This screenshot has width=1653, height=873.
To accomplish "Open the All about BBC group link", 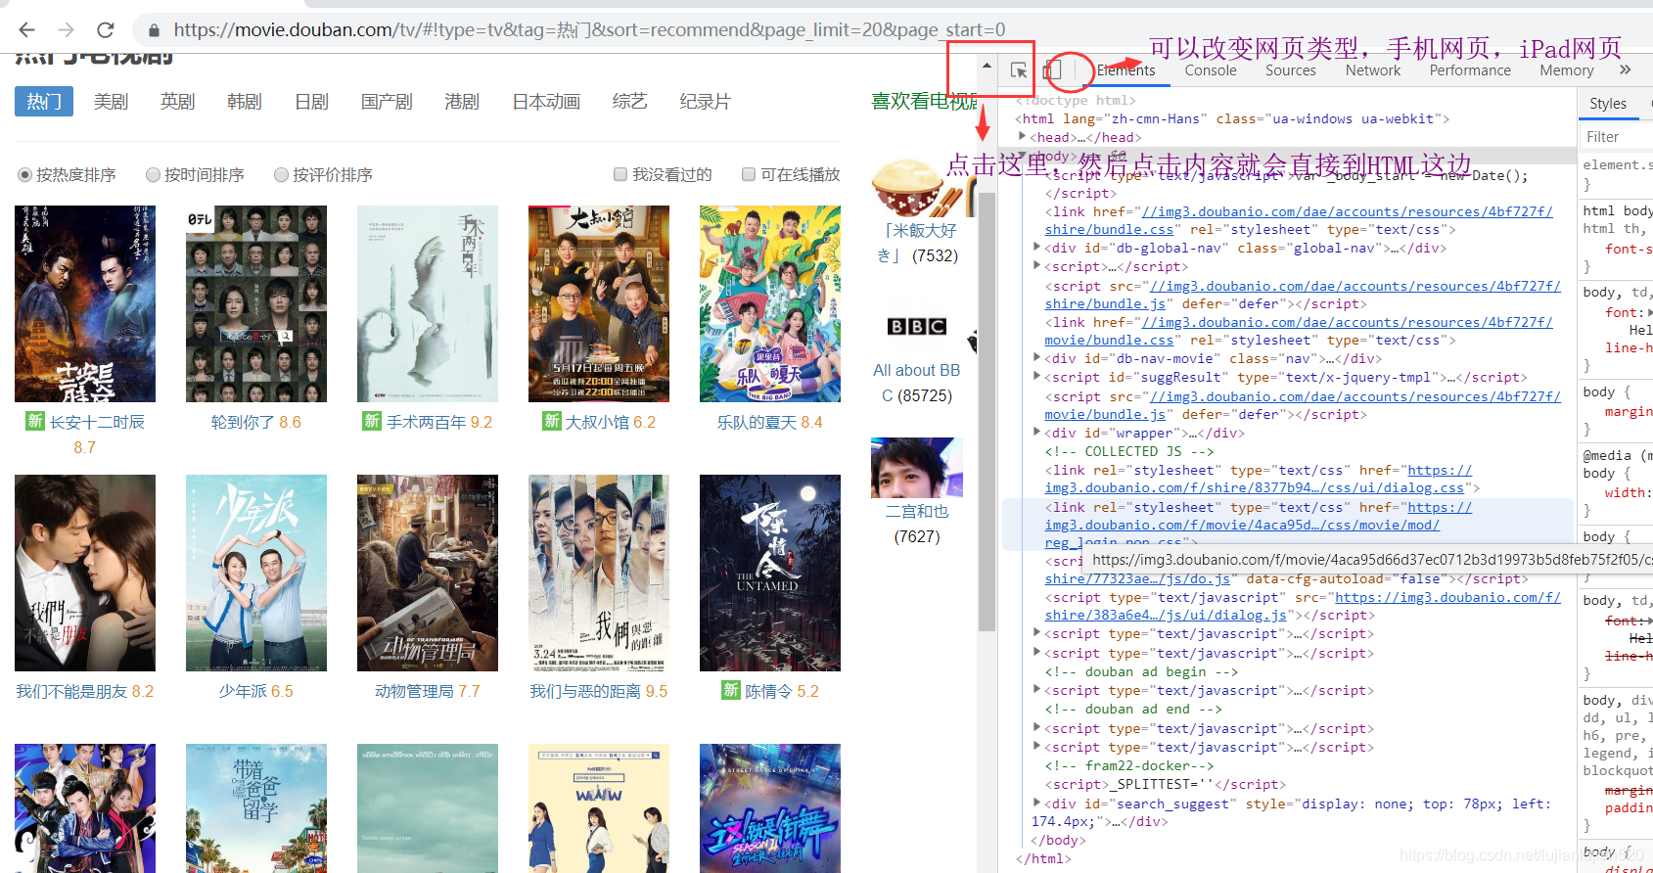I will (x=917, y=383).
